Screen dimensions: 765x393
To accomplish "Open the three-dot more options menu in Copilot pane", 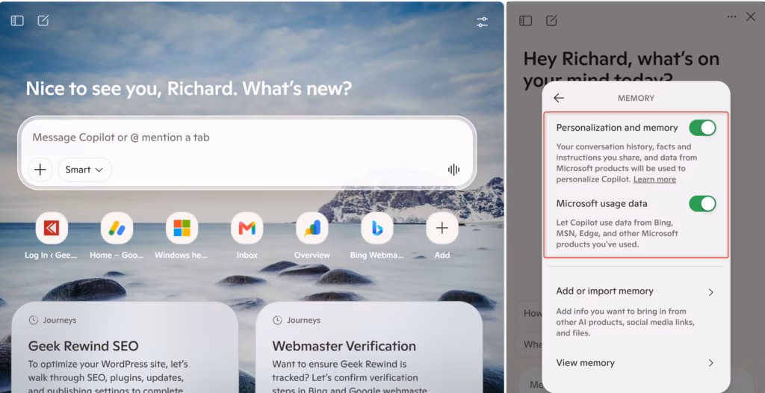I will [731, 16].
